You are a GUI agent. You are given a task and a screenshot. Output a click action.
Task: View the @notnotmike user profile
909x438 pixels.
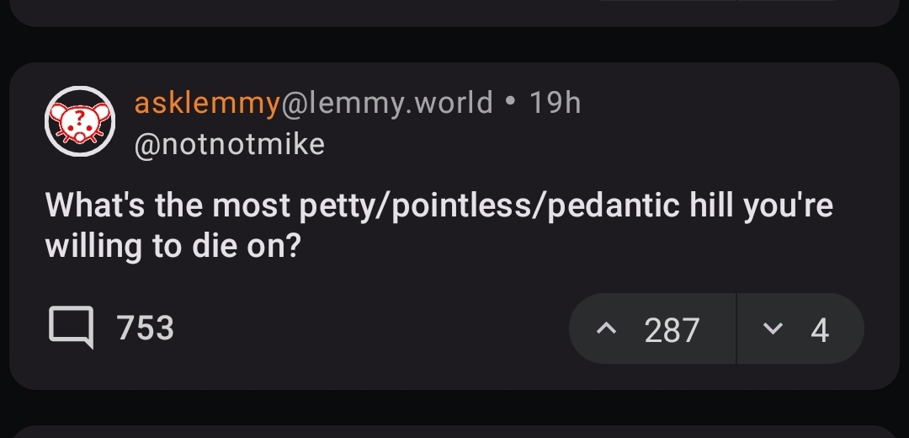coord(229,145)
